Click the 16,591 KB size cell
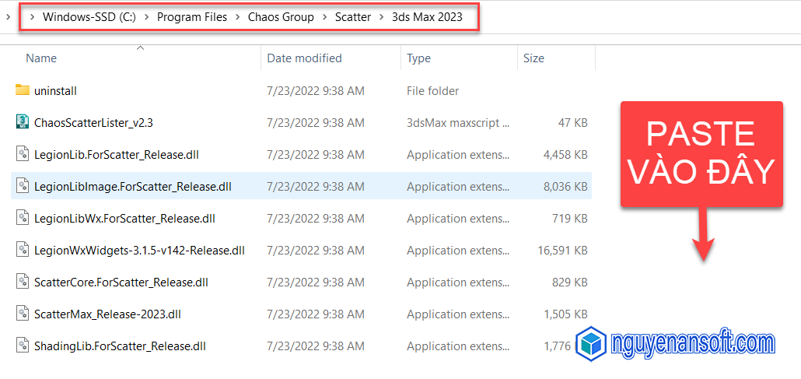 point(563,251)
